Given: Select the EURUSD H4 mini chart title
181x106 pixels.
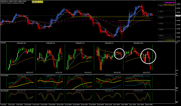Looking at the screenshot, I should (80, 43).
